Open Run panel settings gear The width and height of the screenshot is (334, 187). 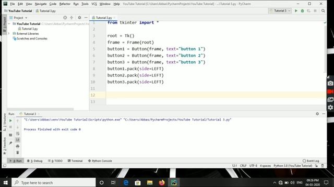pos(317,114)
